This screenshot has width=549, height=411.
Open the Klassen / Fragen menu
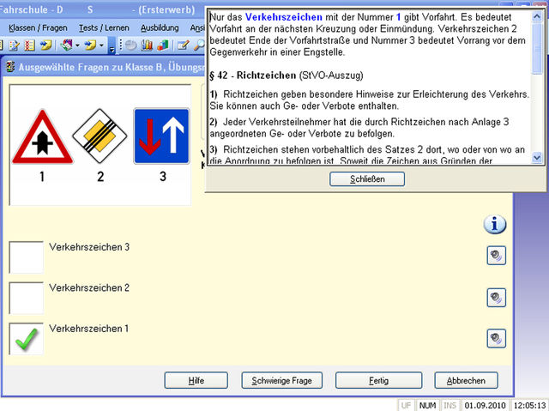click(x=38, y=27)
